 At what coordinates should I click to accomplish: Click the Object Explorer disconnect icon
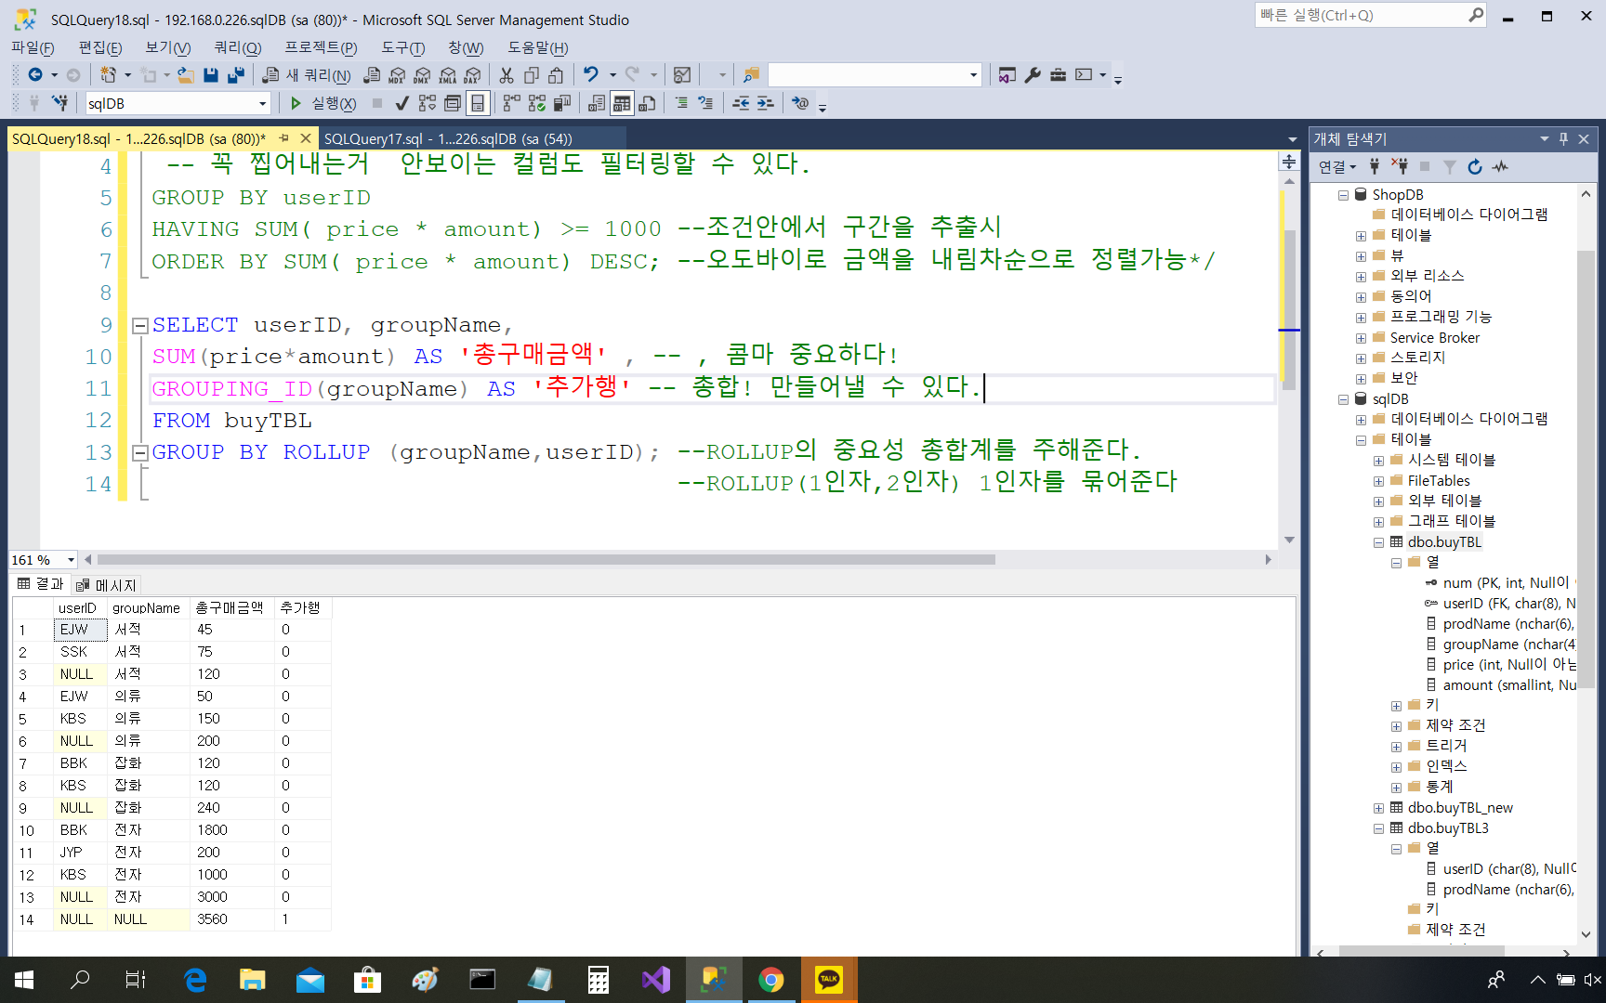point(1399,167)
